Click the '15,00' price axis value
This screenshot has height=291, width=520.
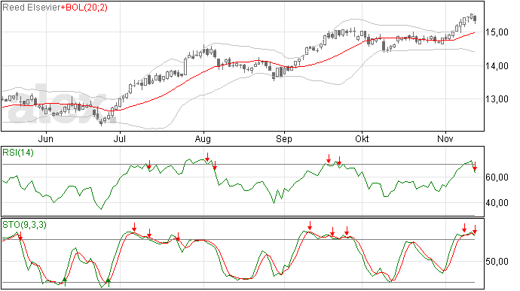click(x=497, y=32)
